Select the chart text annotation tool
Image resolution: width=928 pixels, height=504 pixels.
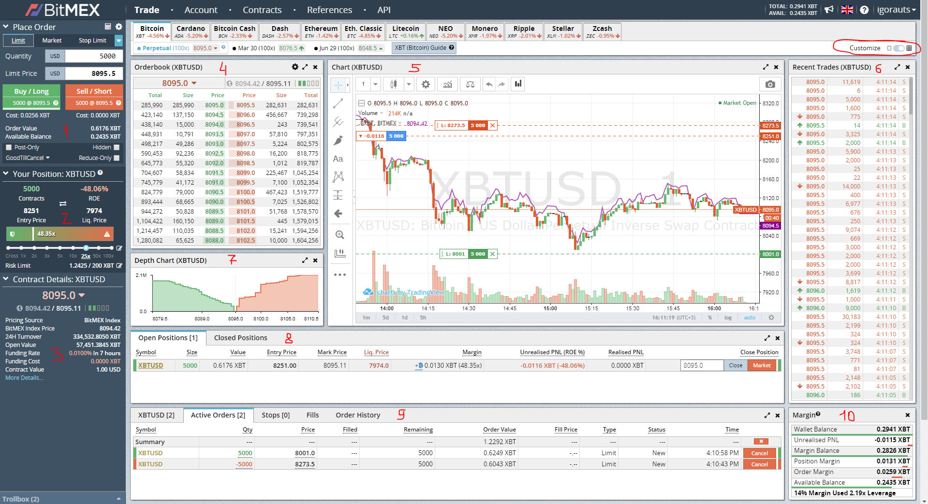click(339, 158)
